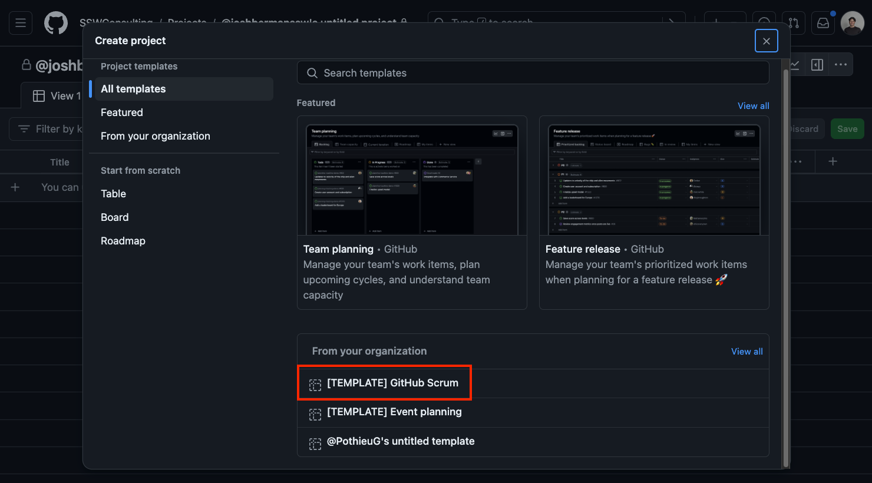Screen dimensions: 872x483
Task: Choose @PothieuG's untitled template
Action: pyautogui.click(x=401, y=442)
